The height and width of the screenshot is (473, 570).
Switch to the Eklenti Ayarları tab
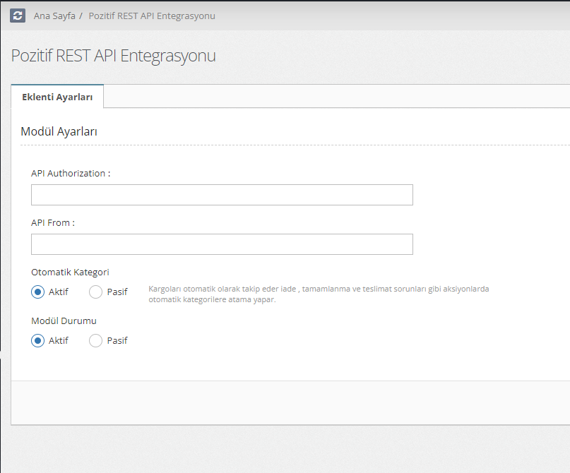point(57,97)
